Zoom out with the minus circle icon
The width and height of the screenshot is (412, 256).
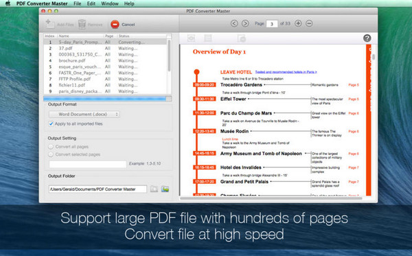[x=309, y=23]
